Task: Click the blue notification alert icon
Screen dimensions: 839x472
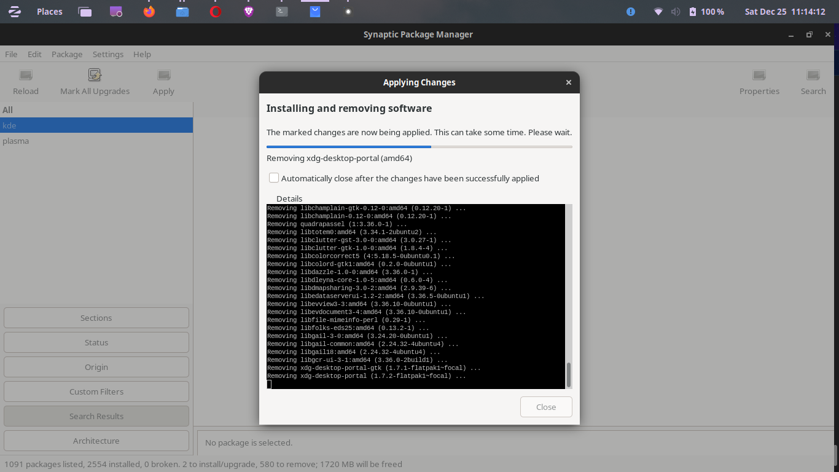Action: pos(631,12)
